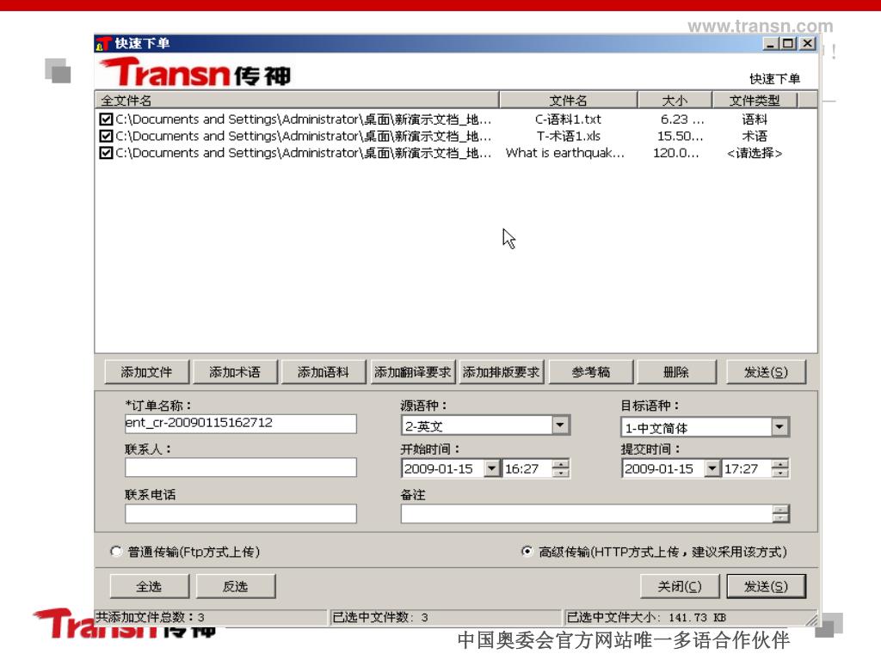The image size is (881, 660).
Task: Click the 联系电话 phone input field
Action: (241, 514)
